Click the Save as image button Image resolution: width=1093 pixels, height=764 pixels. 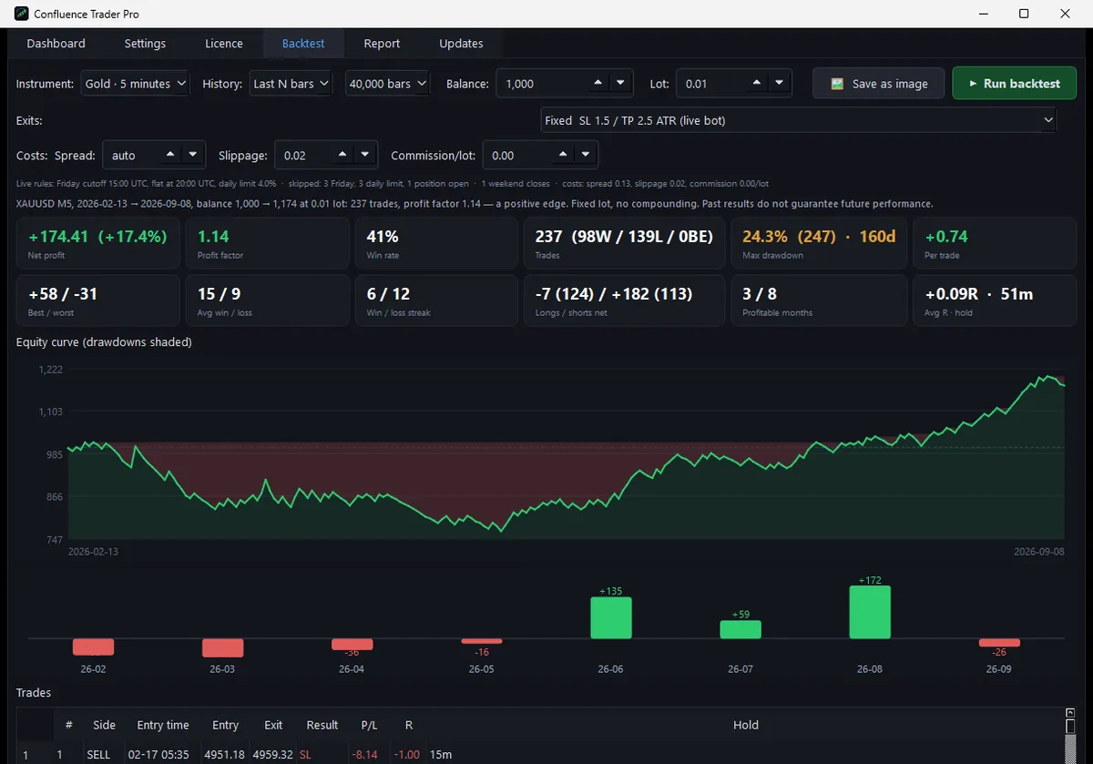[879, 84]
